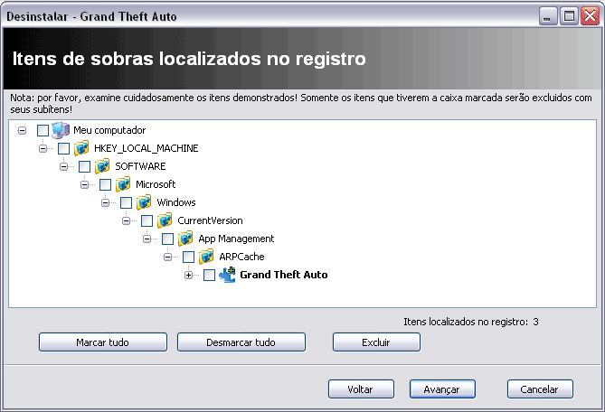
Task: Check the Meu computador checkbox
Action: pos(43,130)
